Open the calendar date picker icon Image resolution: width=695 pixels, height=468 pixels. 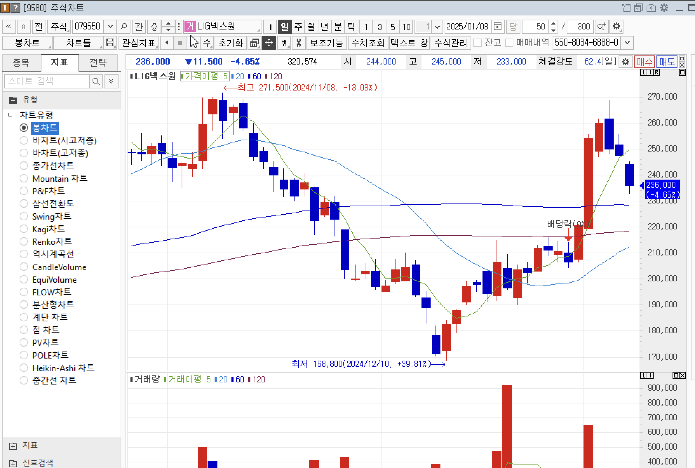tap(497, 27)
